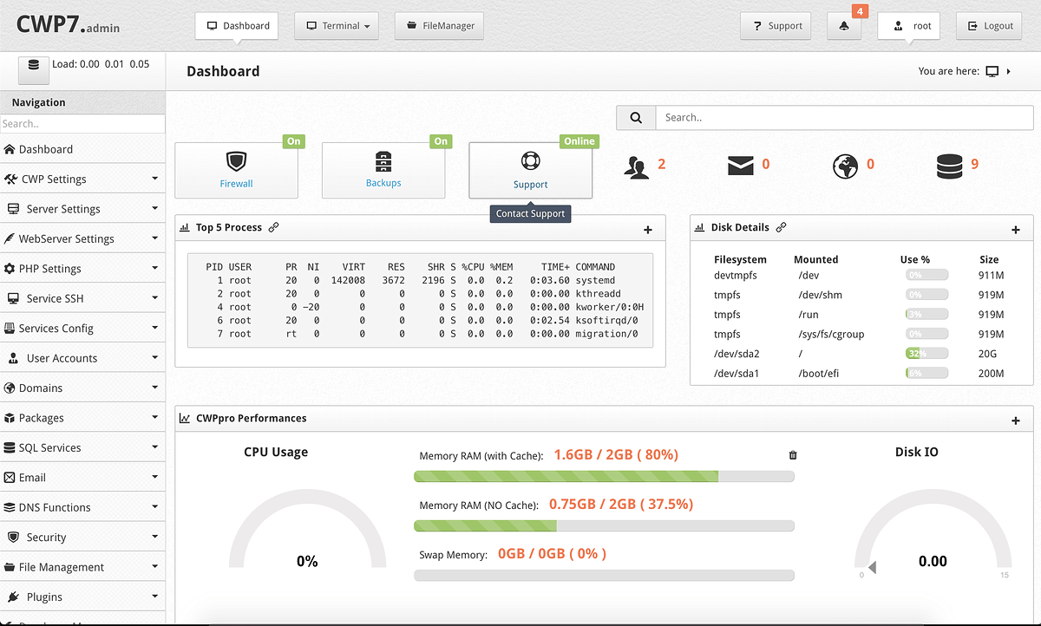The height and width of the screenshot is (626, 1041).
Task: Expand the WebServer Settings menu
Action: 82,238
